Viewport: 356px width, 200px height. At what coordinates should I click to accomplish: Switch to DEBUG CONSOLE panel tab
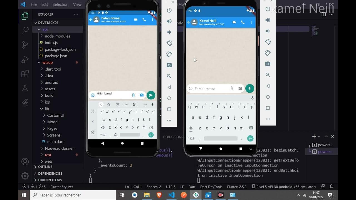[x=173, y=137]
